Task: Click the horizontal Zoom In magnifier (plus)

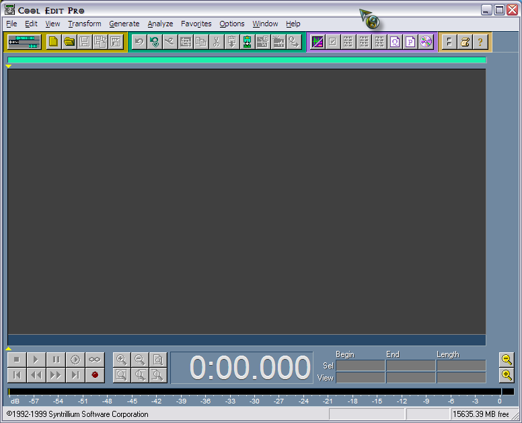Action: click(122, 360)
